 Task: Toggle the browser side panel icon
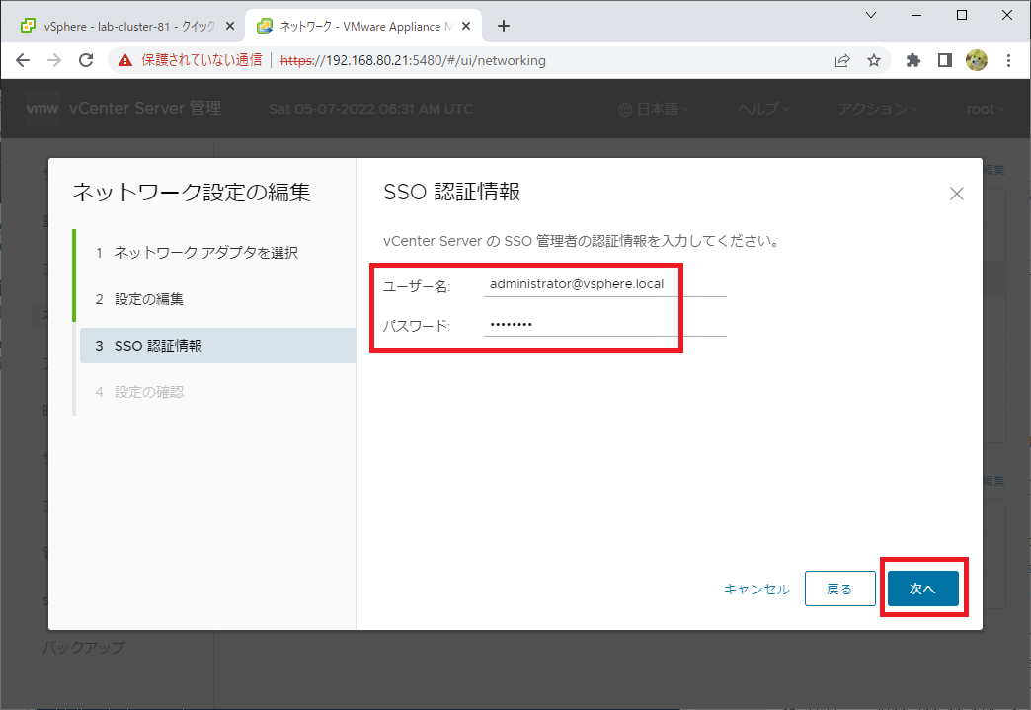(x=945, y=60)
